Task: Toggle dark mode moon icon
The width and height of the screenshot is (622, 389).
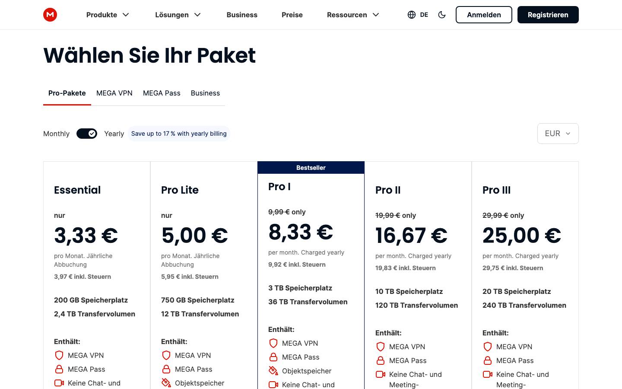Action: tap(442, 15)
